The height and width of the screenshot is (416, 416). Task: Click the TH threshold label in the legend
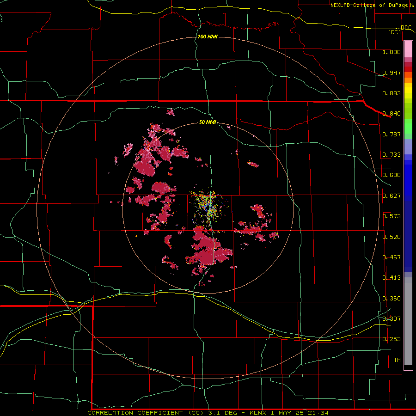(x=397, y=360)
